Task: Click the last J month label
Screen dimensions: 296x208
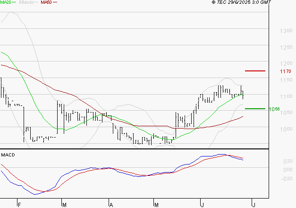Action: (x=254, y=205)
